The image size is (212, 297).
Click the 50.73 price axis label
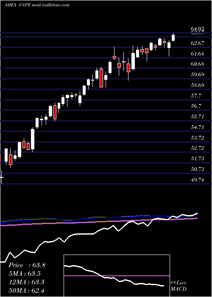[x=198, y=169]
